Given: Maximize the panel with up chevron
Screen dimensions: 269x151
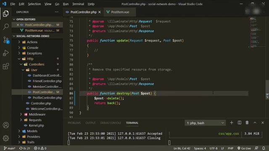Looking at the screenshot, I should tap(255, 122).
